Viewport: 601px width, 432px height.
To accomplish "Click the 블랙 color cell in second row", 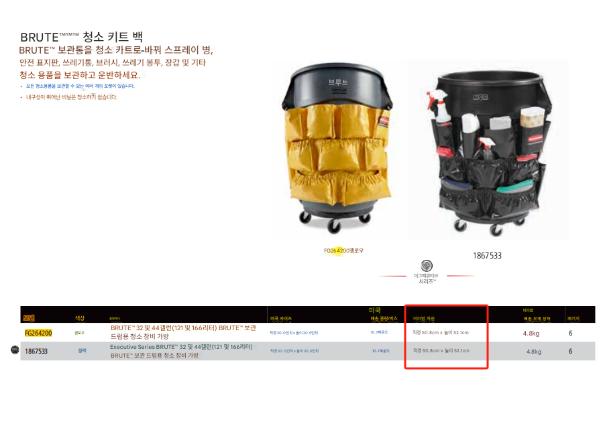I will click(82, 350).
